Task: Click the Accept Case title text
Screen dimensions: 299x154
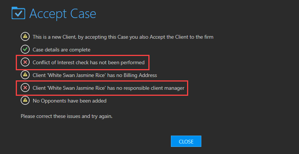Action: click(x=63, y=14)
